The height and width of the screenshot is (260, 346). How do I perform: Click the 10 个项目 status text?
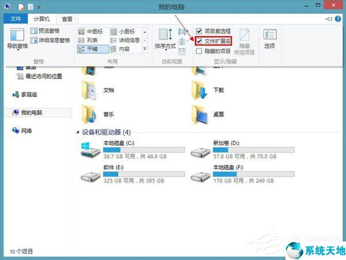tap(21, 251)
